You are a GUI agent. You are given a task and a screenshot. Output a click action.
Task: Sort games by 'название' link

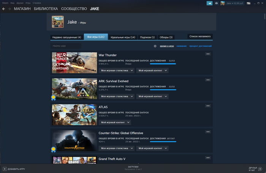pyautogui.click(x=181, y=46)
